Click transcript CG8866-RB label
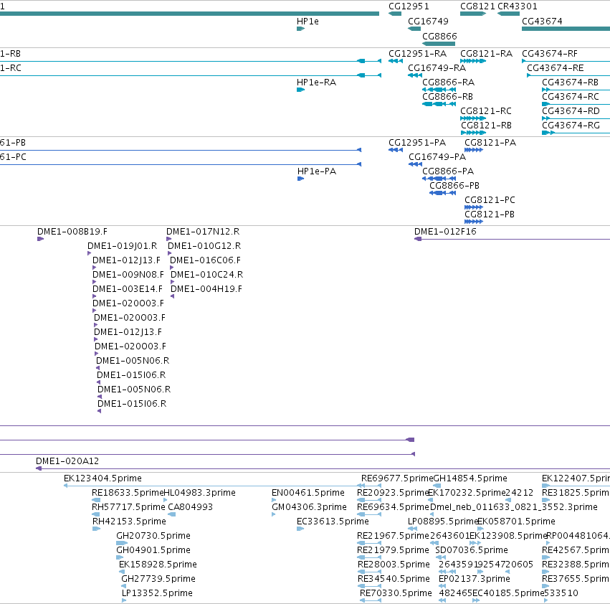Viewport: 610px width, 604px height. [447, 97]
